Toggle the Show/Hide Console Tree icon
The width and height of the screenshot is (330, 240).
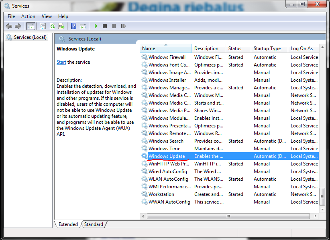31,26
